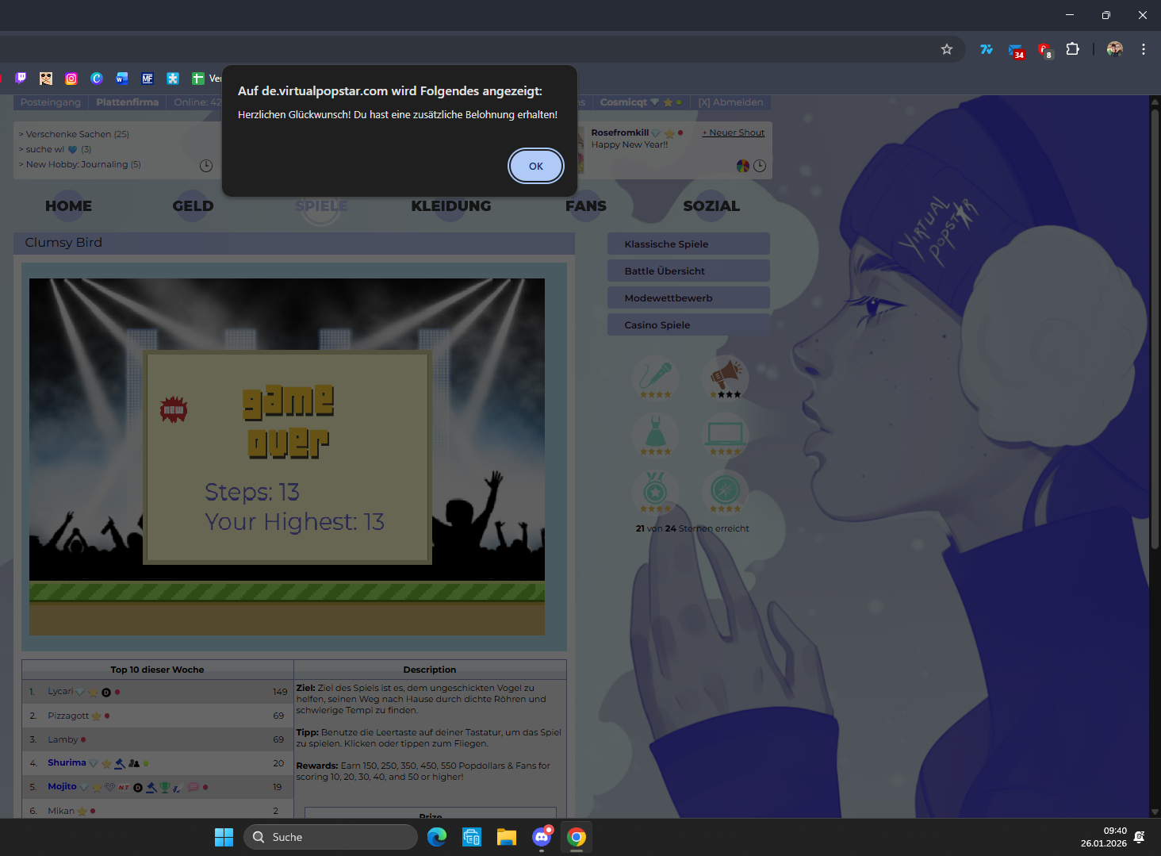Open the puzzle piece bookmark

173,79
